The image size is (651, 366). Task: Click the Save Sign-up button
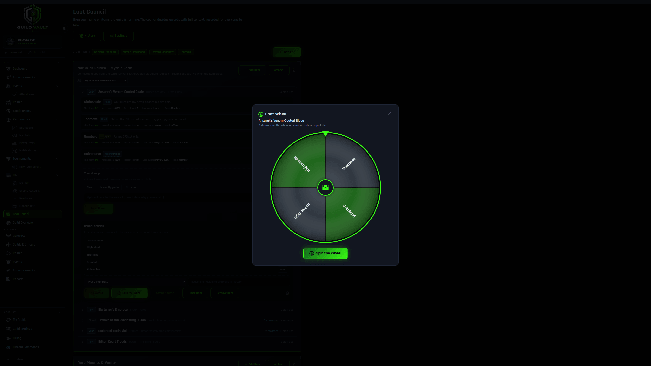point(99,209)
